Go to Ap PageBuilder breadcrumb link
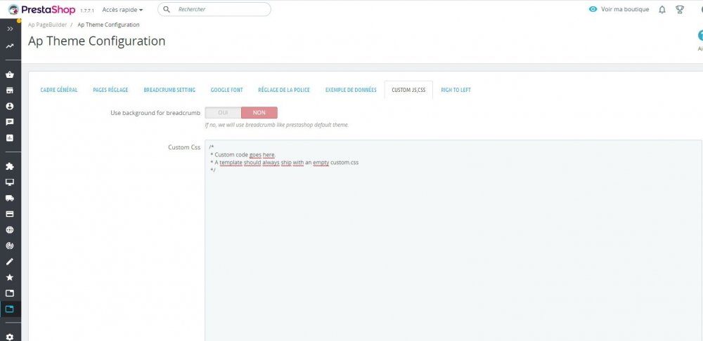Image resolution: width=703 pixels, height=341 pixels. click(48, 25)
